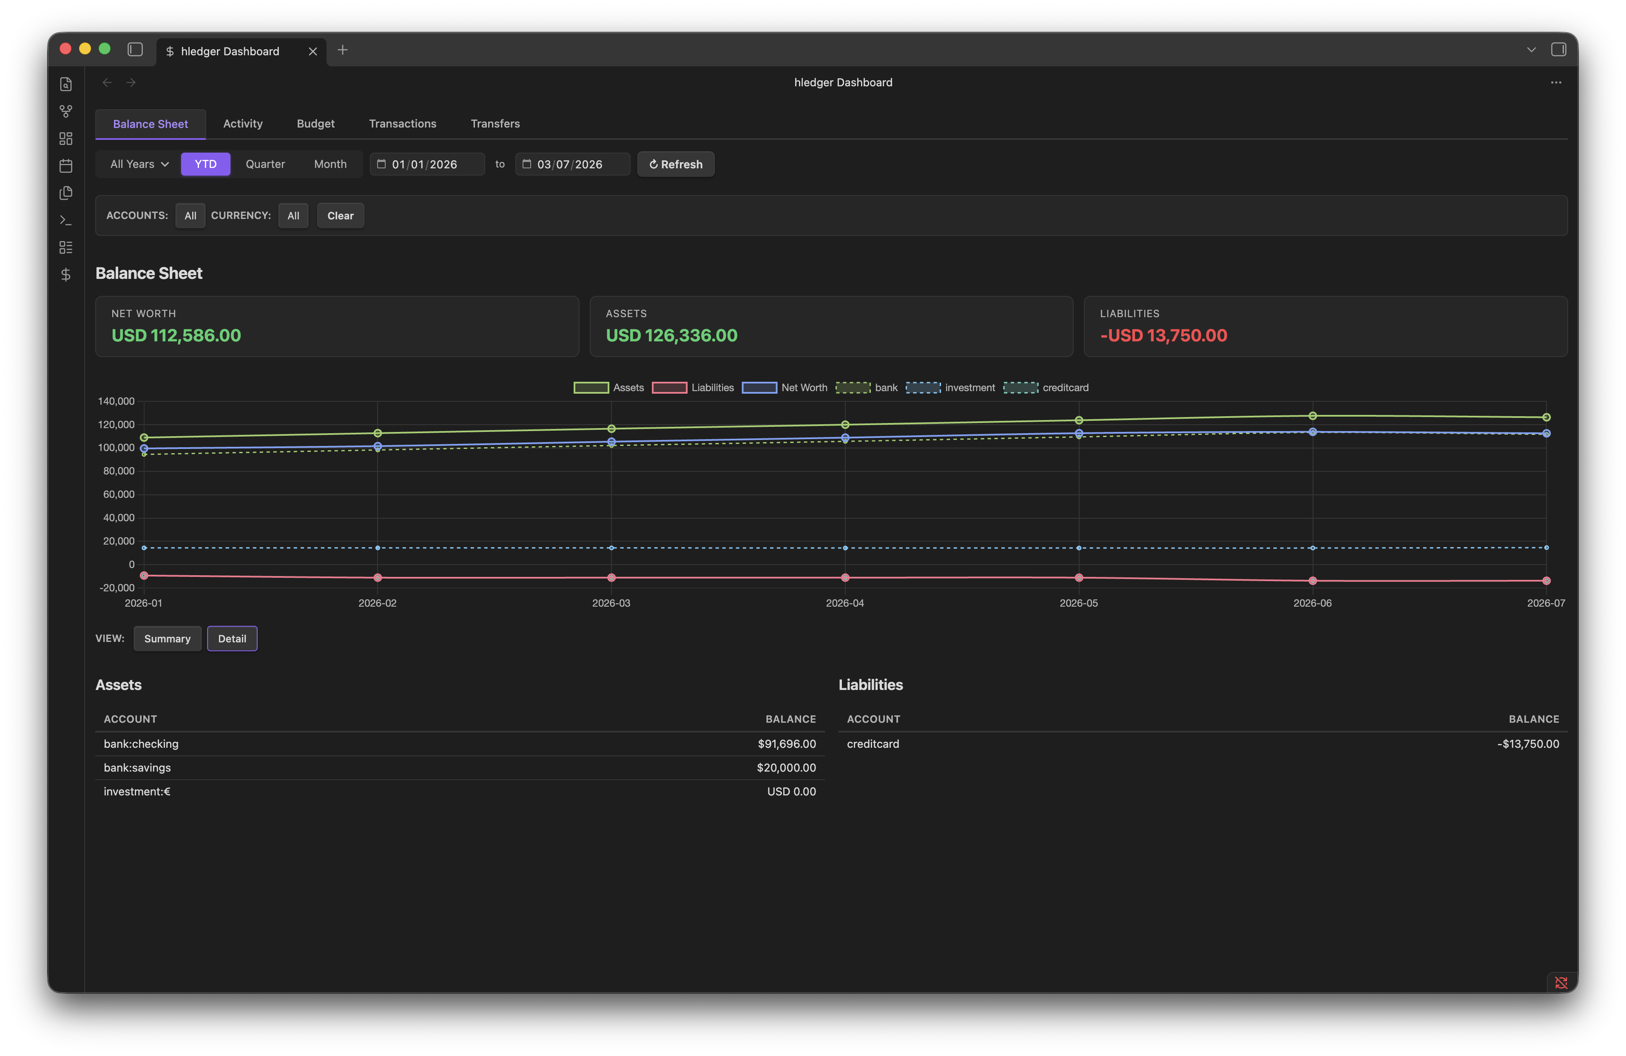The height and width of the screenshot is (1056, 1626).
Task: Open today's daily note calendar icon
Action: (65, 166)
